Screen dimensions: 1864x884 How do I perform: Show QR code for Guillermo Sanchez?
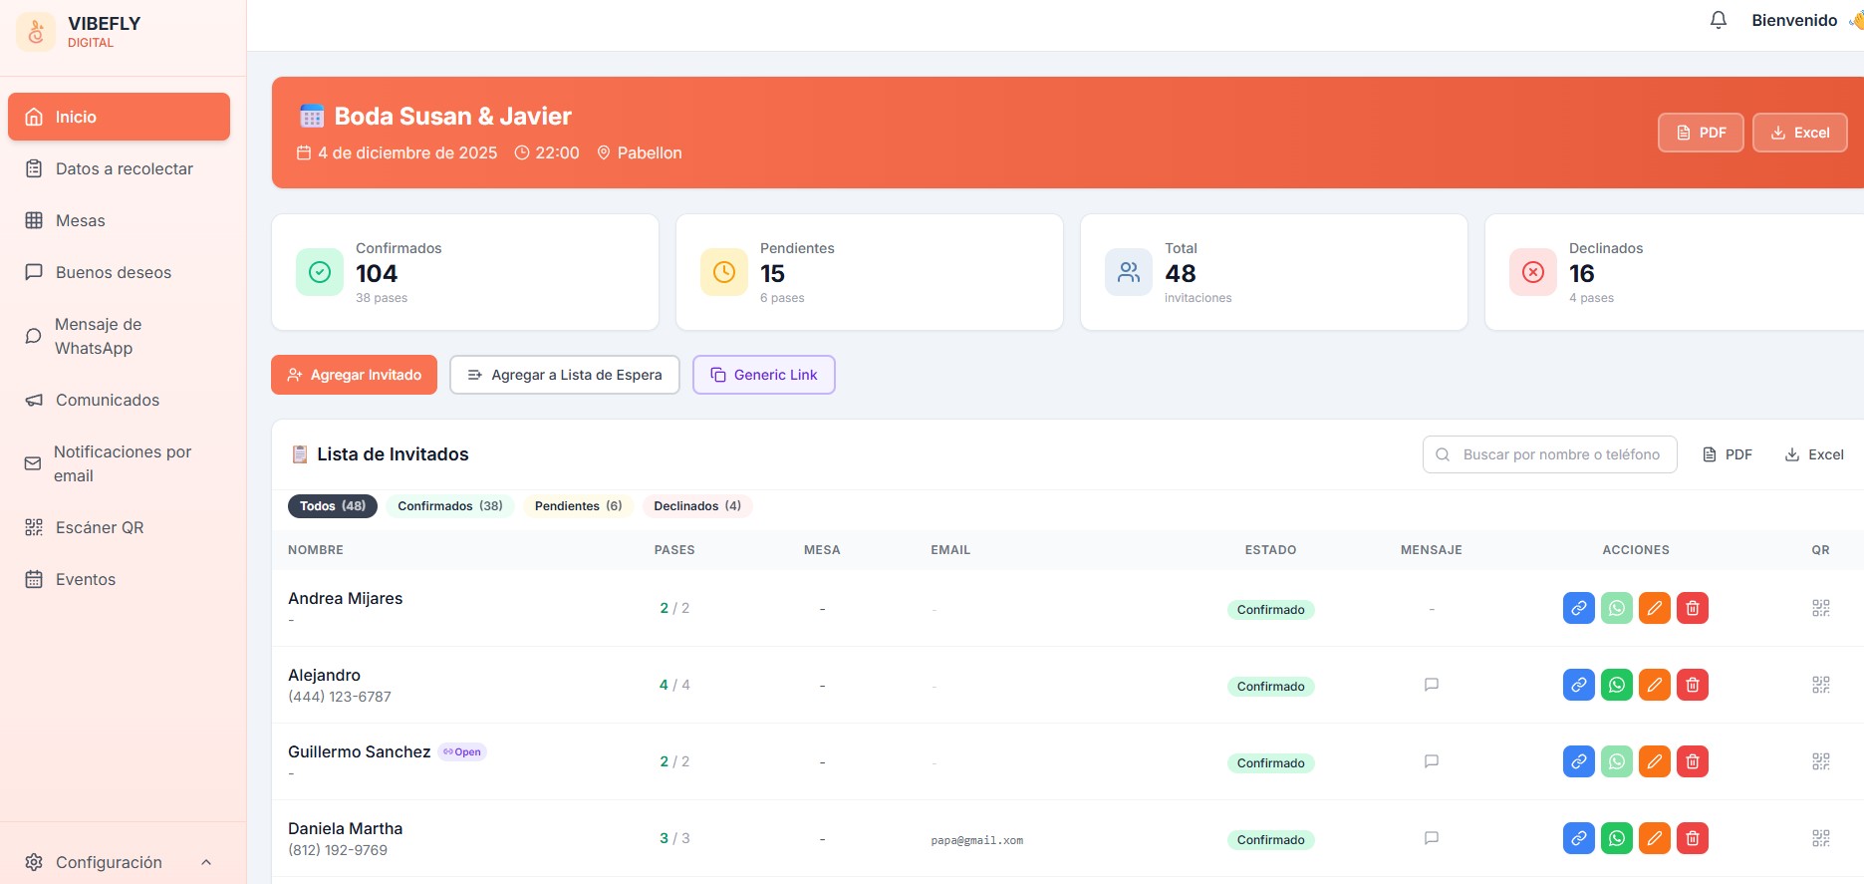[1821, 761]
